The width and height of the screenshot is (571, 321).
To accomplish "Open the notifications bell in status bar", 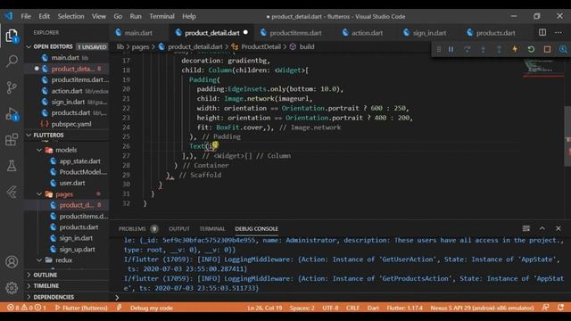I will point(561,308).
